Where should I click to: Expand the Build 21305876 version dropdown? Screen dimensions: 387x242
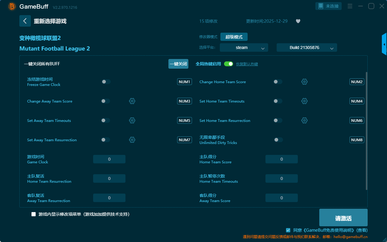coord(307,47)
